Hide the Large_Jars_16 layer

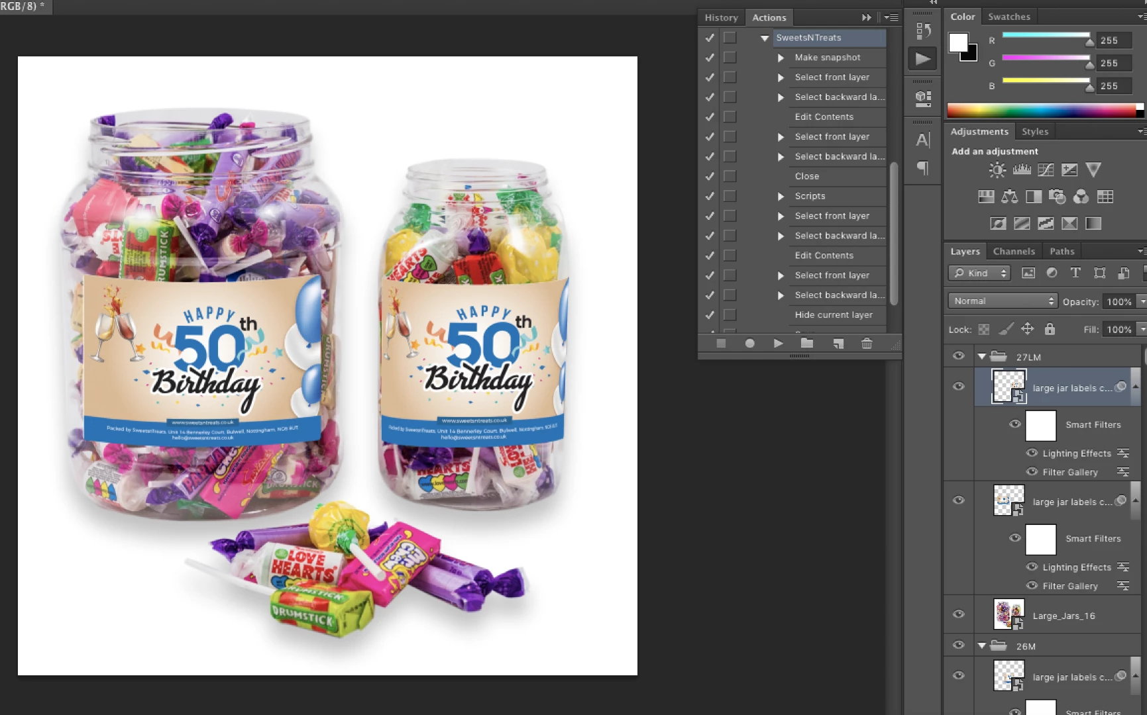pyautogui.click(x=958, y=614)
